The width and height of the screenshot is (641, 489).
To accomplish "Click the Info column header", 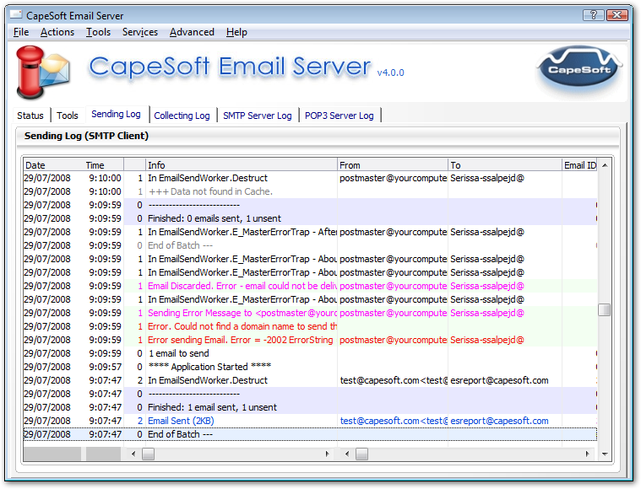I will pos(241,165).
